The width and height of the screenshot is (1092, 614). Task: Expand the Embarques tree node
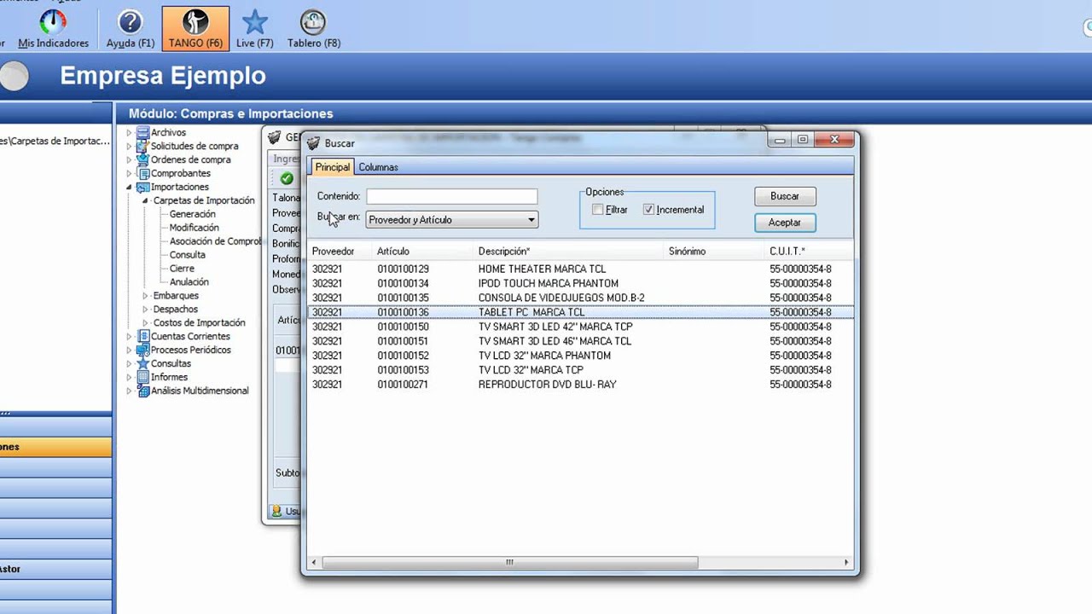(x=146, y=296)
